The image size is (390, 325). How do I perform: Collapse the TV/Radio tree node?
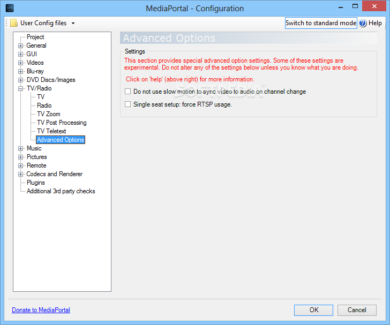(21, 88)
